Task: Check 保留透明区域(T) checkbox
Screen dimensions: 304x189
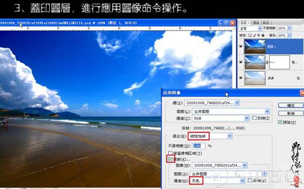Action: point(170,153)
